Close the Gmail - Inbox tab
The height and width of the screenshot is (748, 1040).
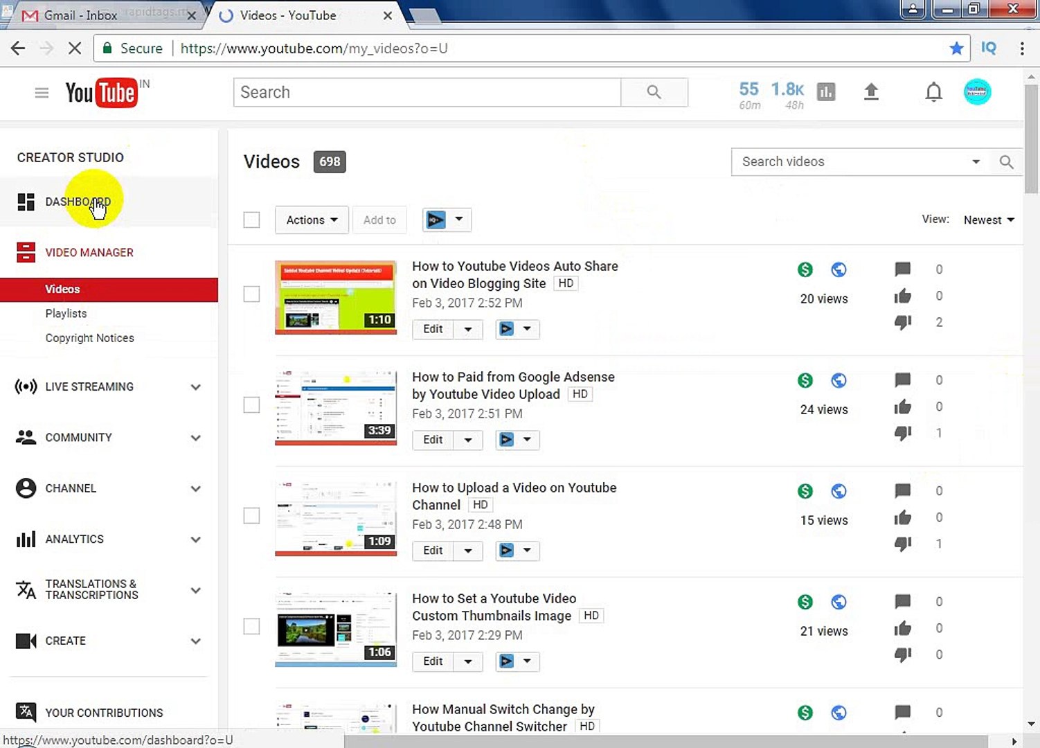[191, 15]
